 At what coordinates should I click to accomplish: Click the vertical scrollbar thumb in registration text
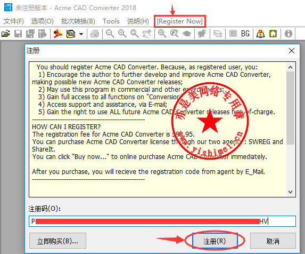pos(291,108)
